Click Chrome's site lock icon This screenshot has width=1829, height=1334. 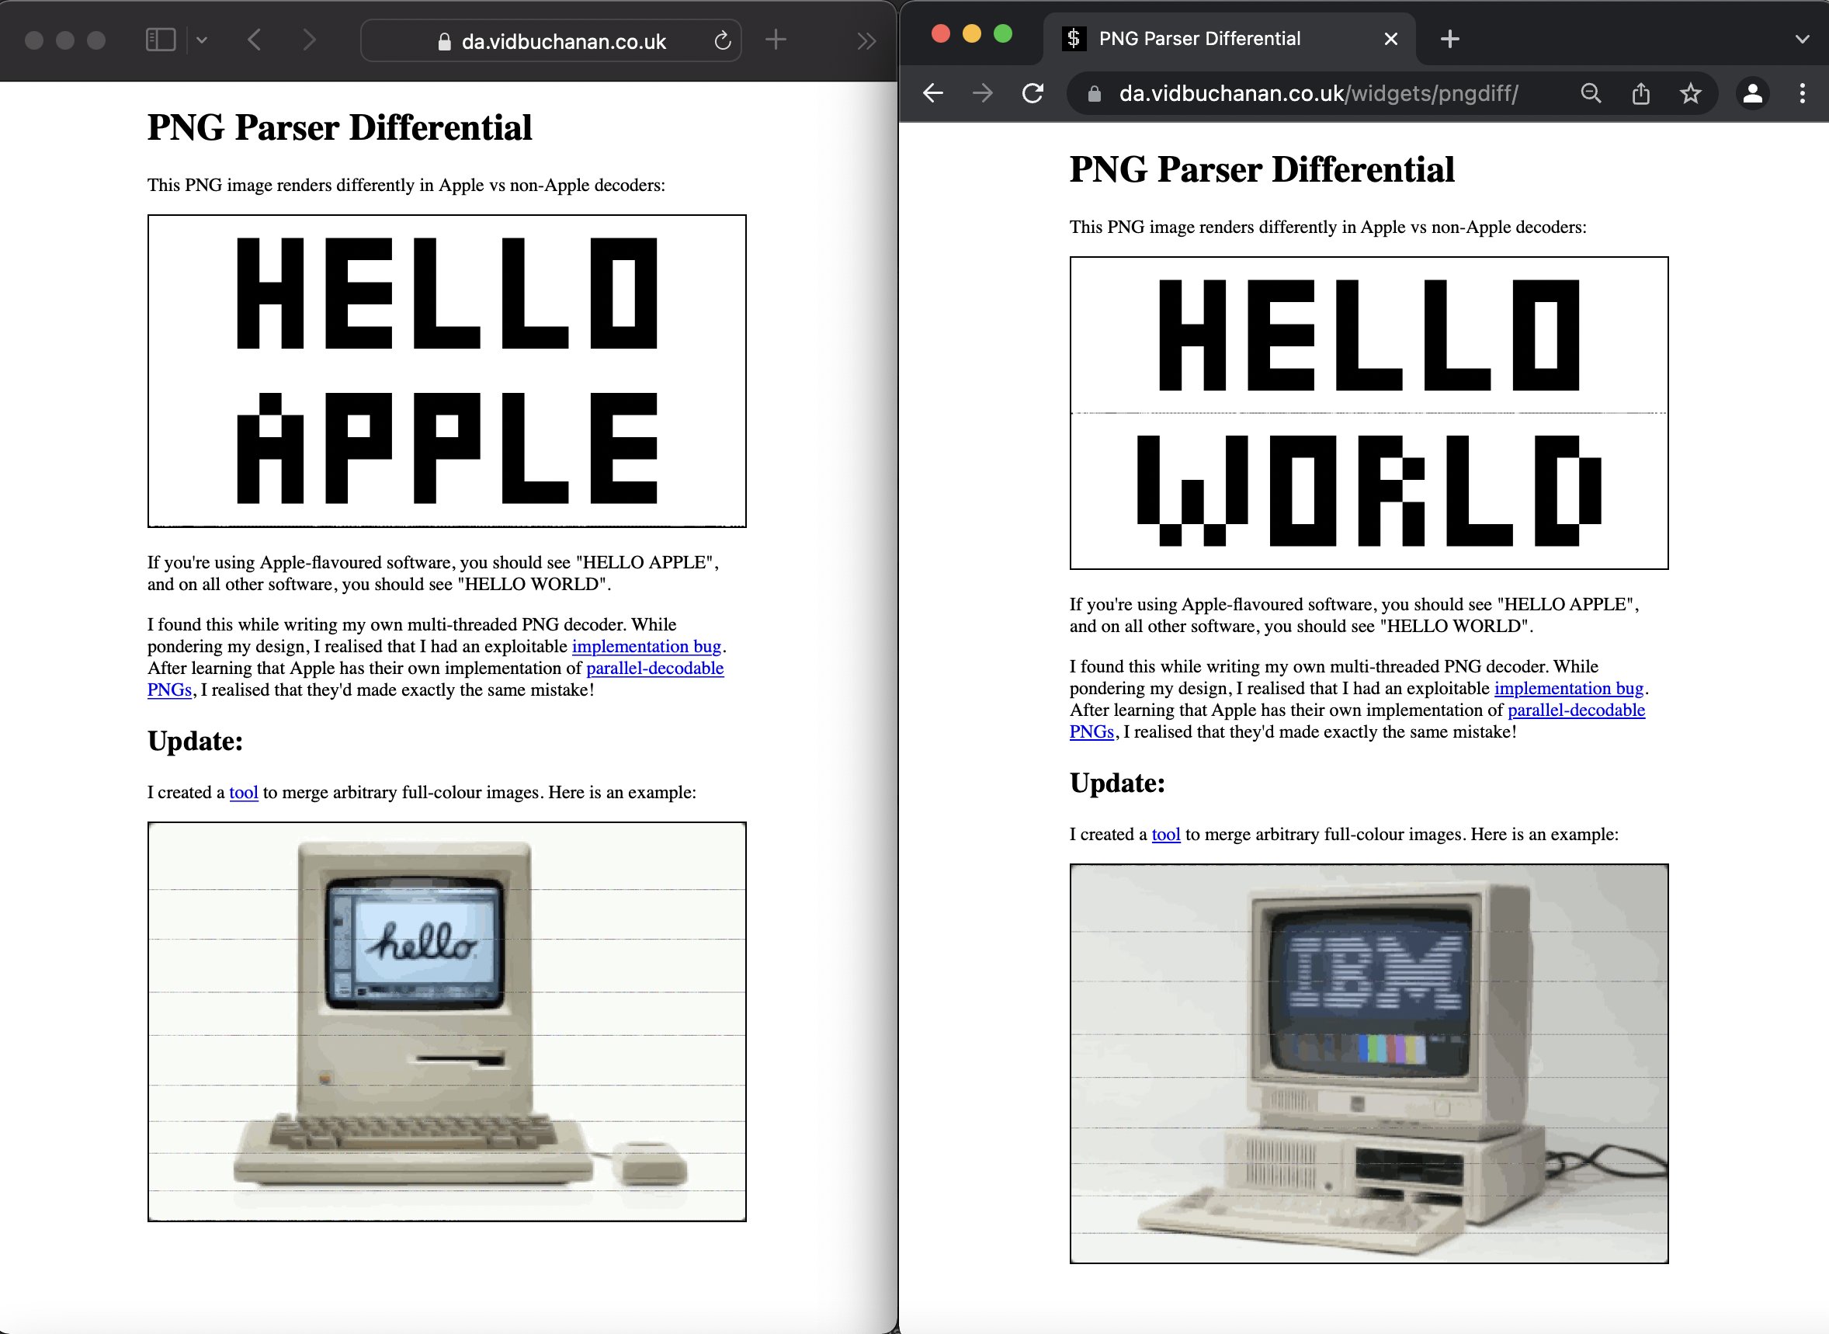tap(1095, 95)
